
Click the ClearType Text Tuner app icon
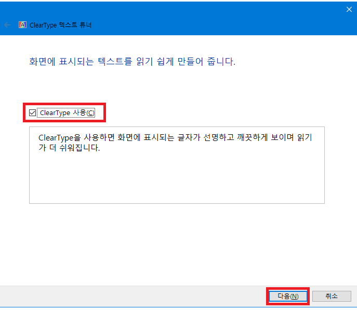pos(22,25)
